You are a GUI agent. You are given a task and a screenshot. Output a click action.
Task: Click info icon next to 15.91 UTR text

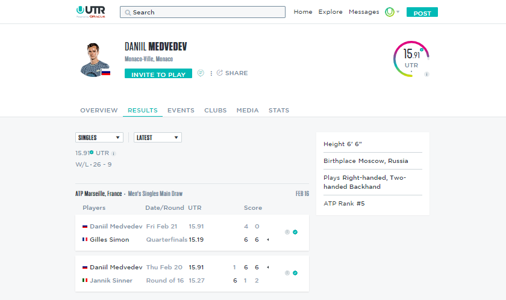pos(114,154)
